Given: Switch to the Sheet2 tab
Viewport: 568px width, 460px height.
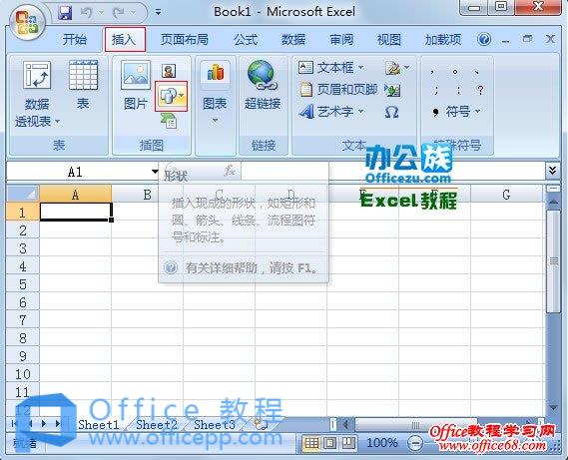Looking at the screenshot, I should tap(157, 424).
